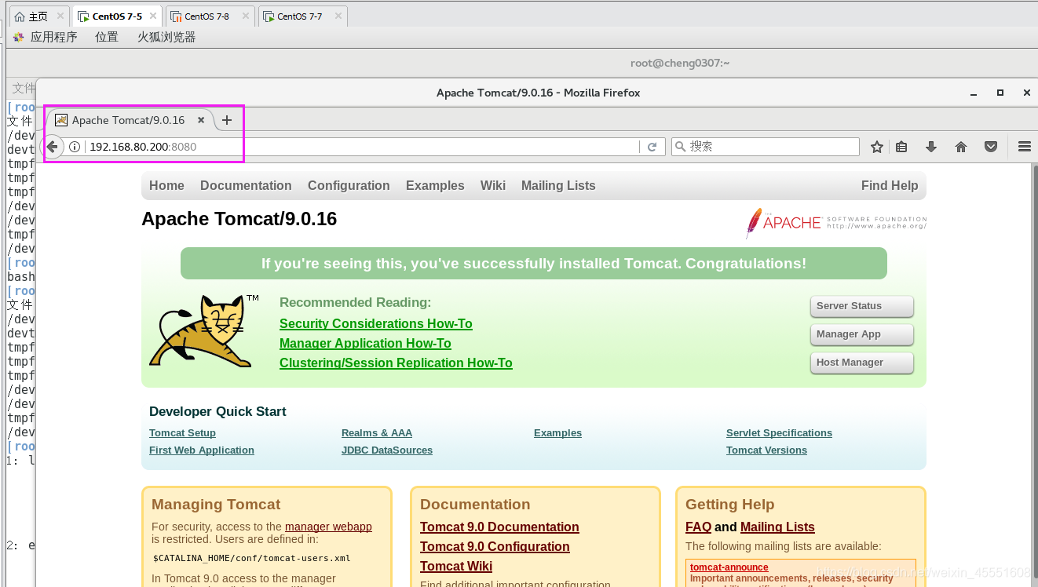Open Tomcat 9.0 Documentation link

[x=499, y=527]
